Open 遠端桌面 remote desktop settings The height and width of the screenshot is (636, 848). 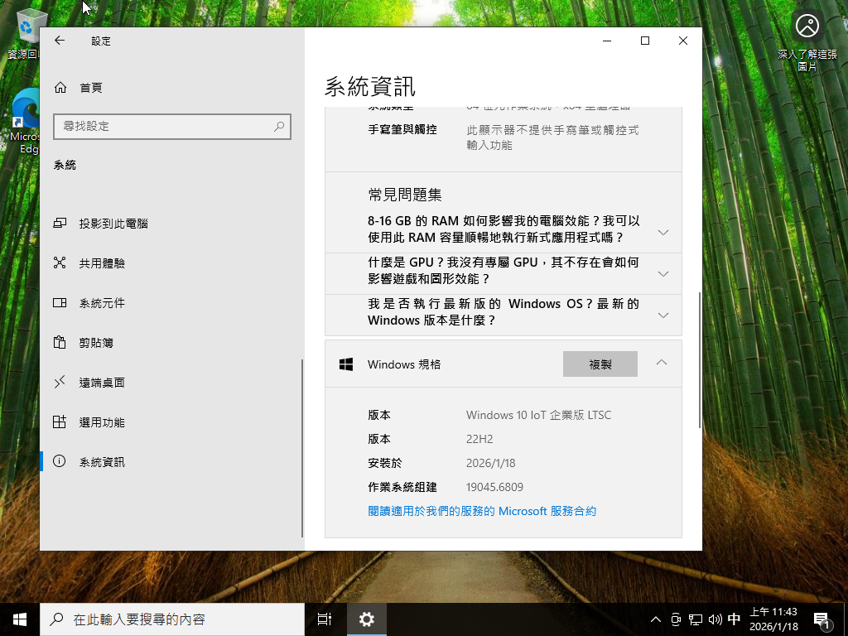(x=102, y=383)
